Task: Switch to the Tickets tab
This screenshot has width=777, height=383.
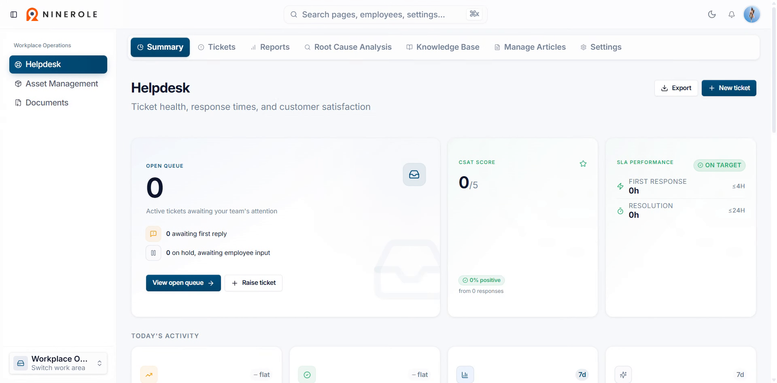Action: 217,47
